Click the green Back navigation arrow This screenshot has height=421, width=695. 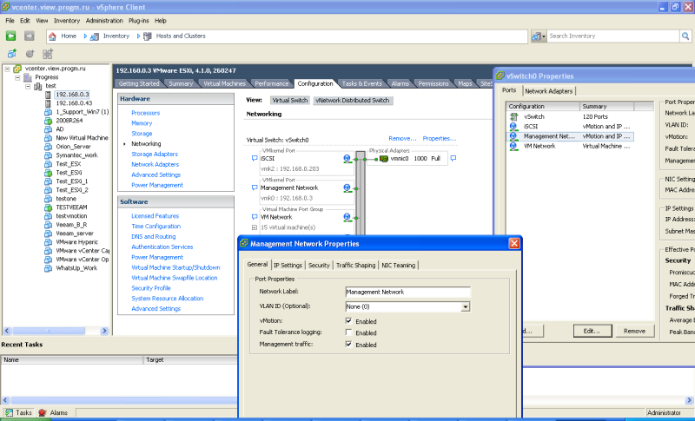[x=11, y=36]
